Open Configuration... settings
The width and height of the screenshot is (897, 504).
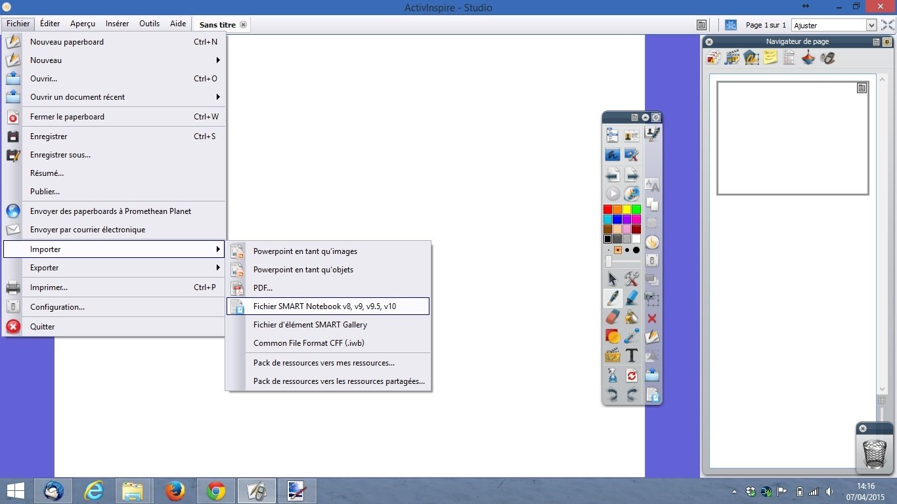tap(114, 306)
